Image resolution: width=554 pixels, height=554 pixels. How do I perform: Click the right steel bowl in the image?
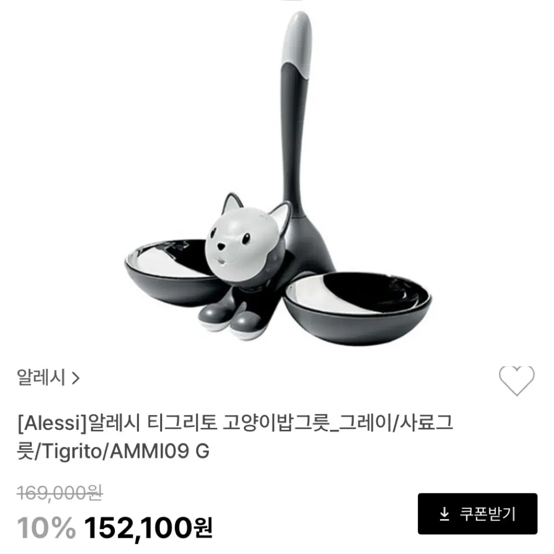click(x=357, y=300)
